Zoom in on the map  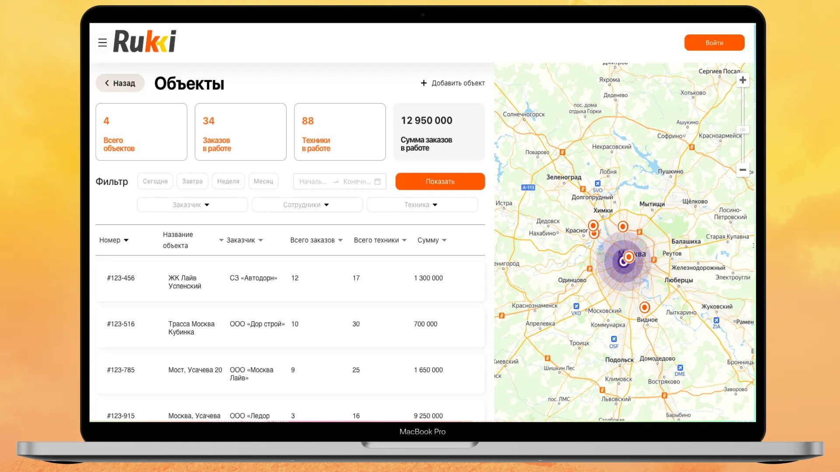[x=742, y=80]
